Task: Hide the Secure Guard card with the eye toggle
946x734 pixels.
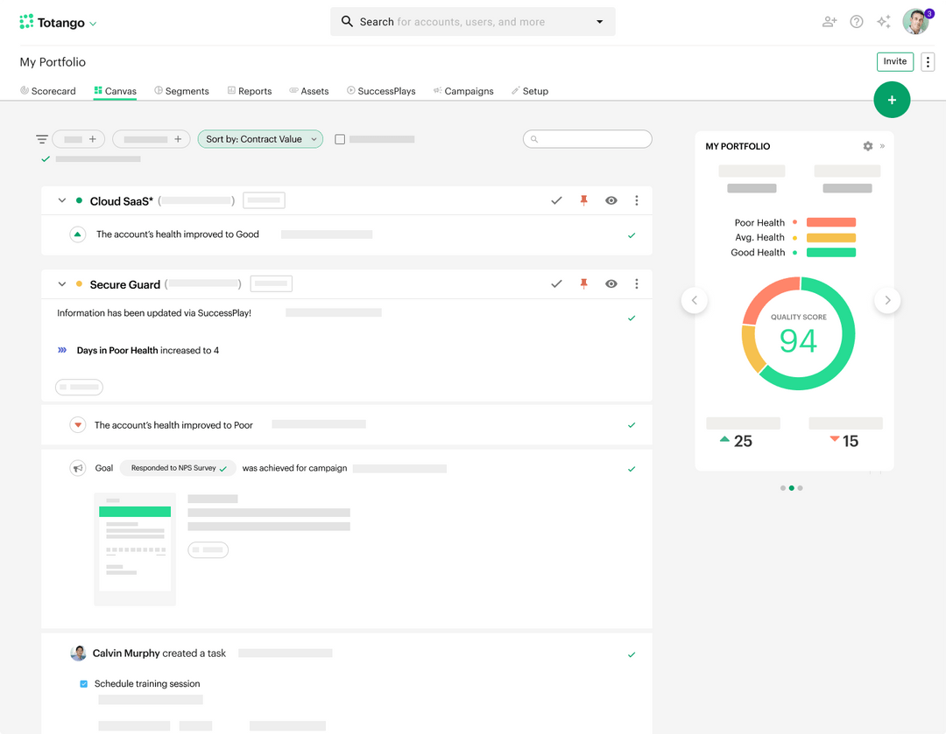Action: click(611, 283)
